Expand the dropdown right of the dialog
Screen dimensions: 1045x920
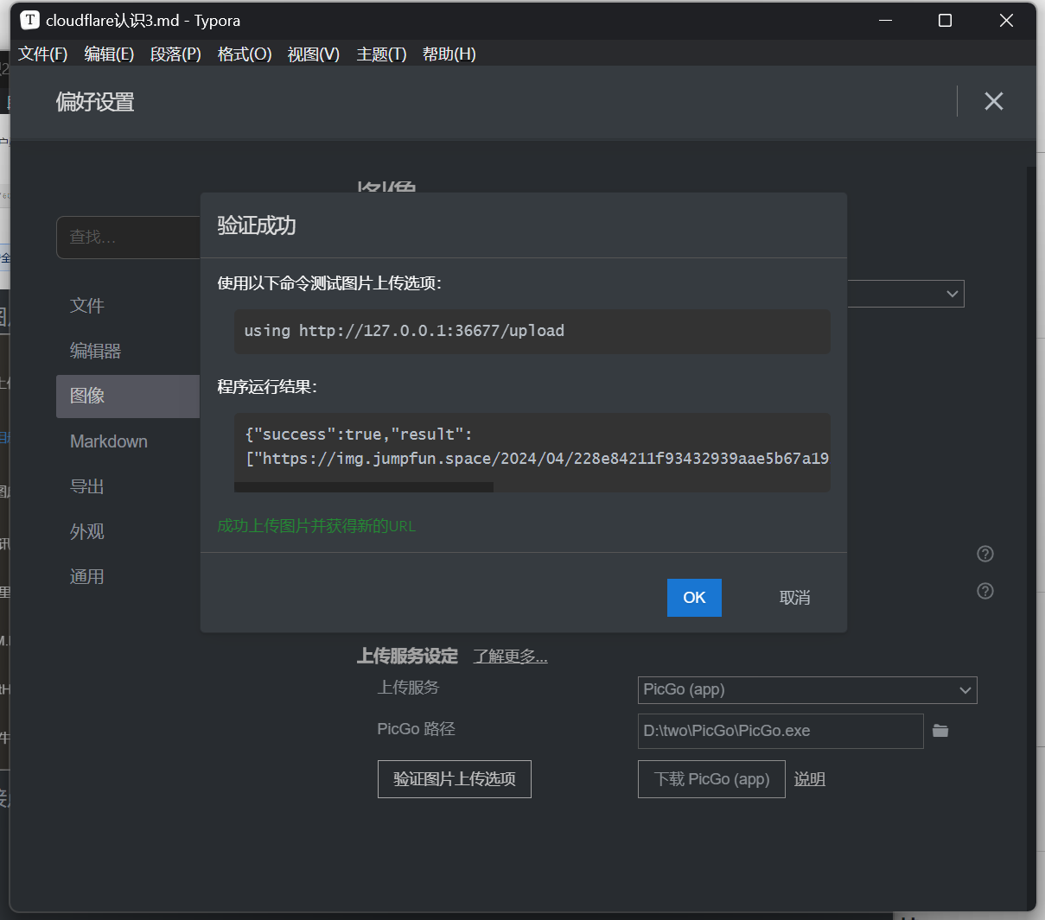click(951, 294)
